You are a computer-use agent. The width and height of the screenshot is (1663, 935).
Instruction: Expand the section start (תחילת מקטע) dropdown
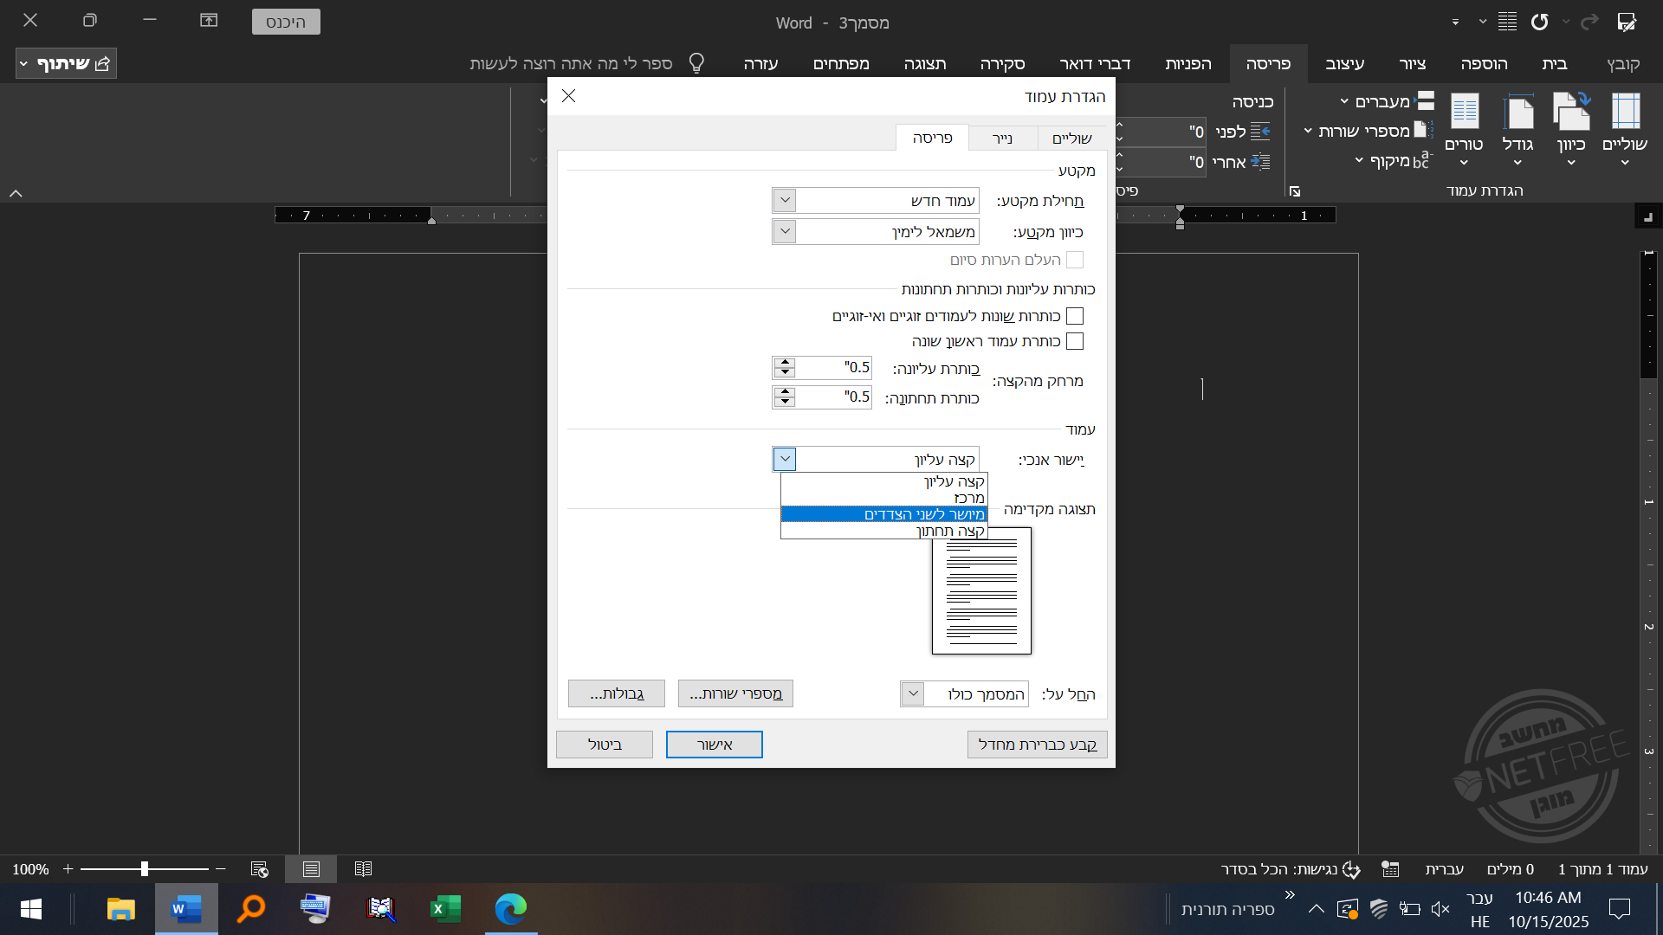785,201
